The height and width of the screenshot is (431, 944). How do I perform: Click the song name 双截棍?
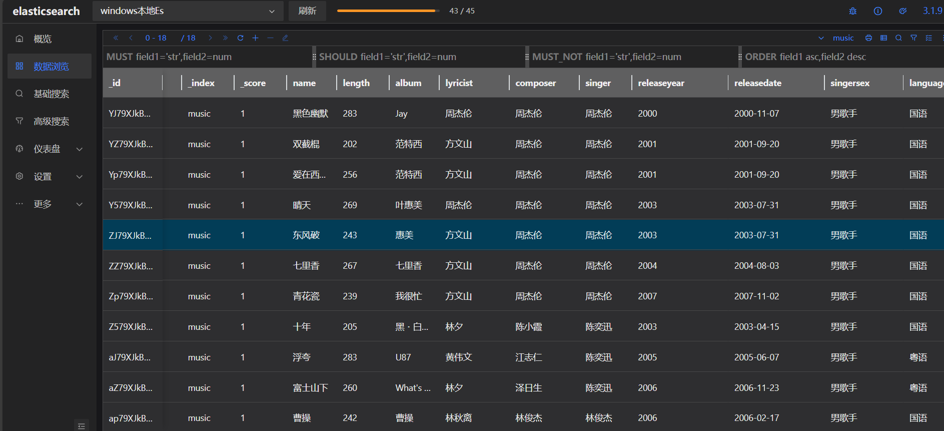tap(306, 144)
